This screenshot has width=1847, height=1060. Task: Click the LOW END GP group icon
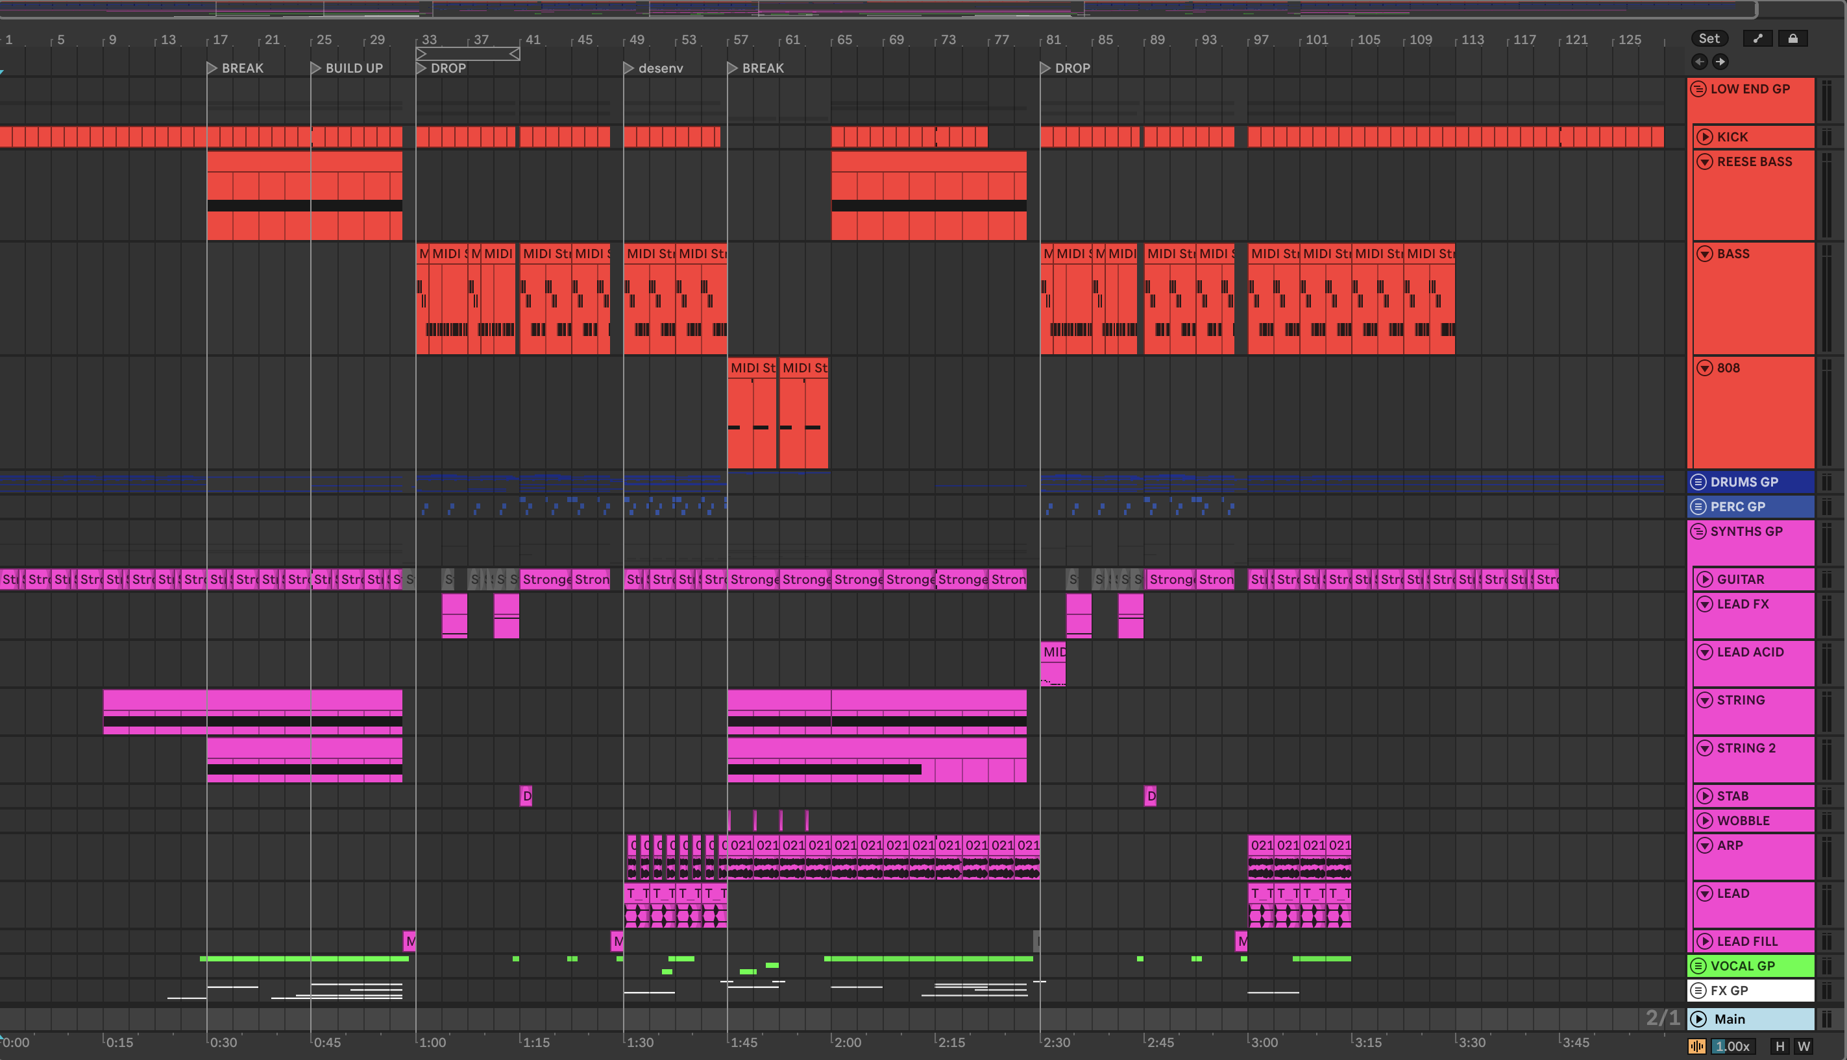(x=1698, y=89)
